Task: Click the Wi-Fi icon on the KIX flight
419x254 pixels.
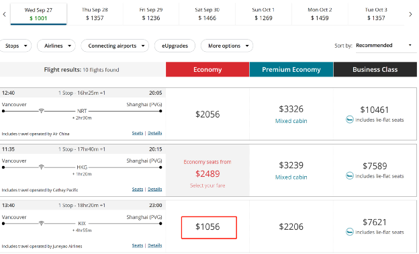Action: coord(41,223)
